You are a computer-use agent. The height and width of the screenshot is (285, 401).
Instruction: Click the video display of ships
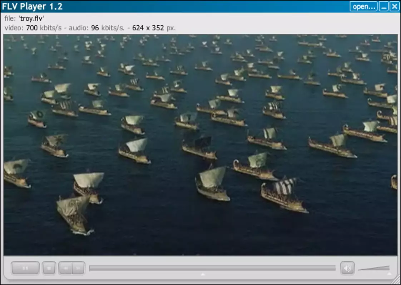click(x=200, y=145)
